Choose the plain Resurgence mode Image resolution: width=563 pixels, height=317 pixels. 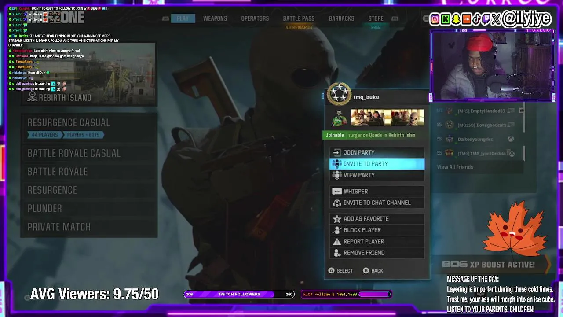coord(89,190)
